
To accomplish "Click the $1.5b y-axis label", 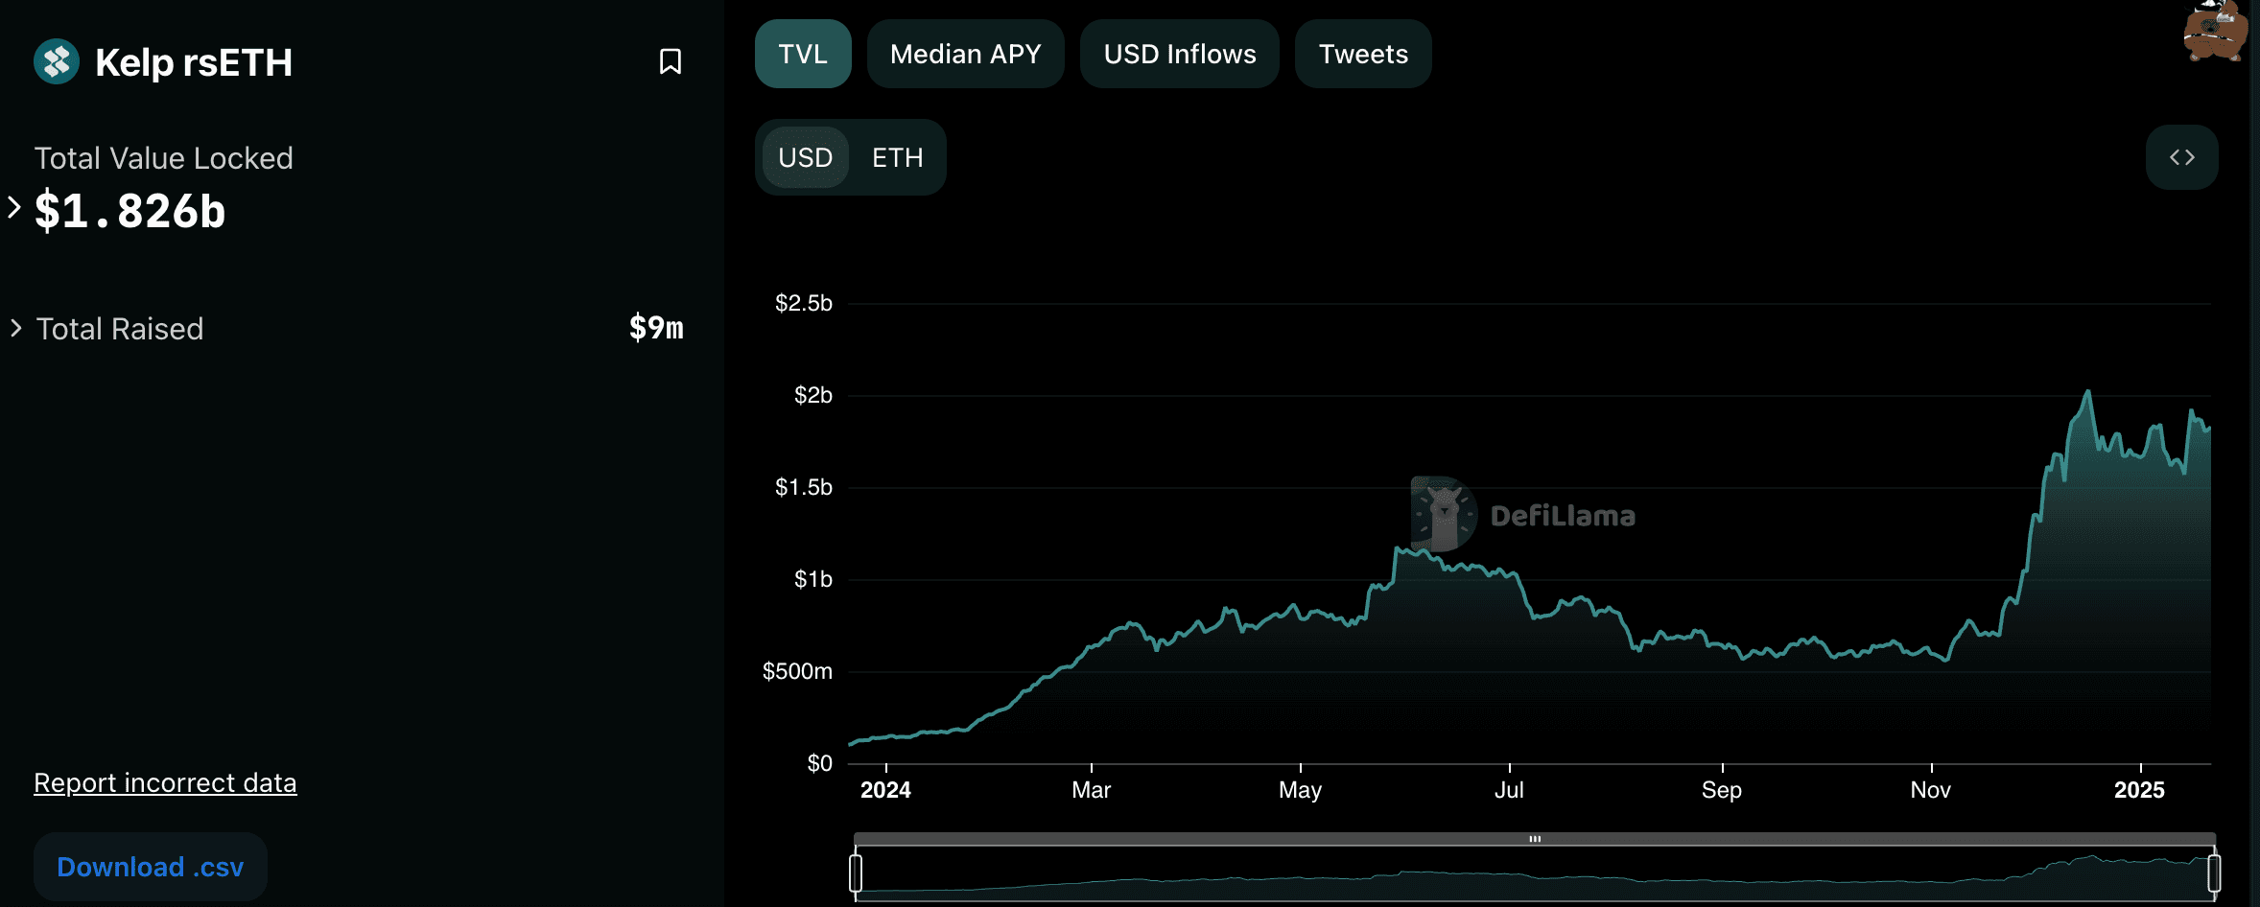I will (804, 487).
